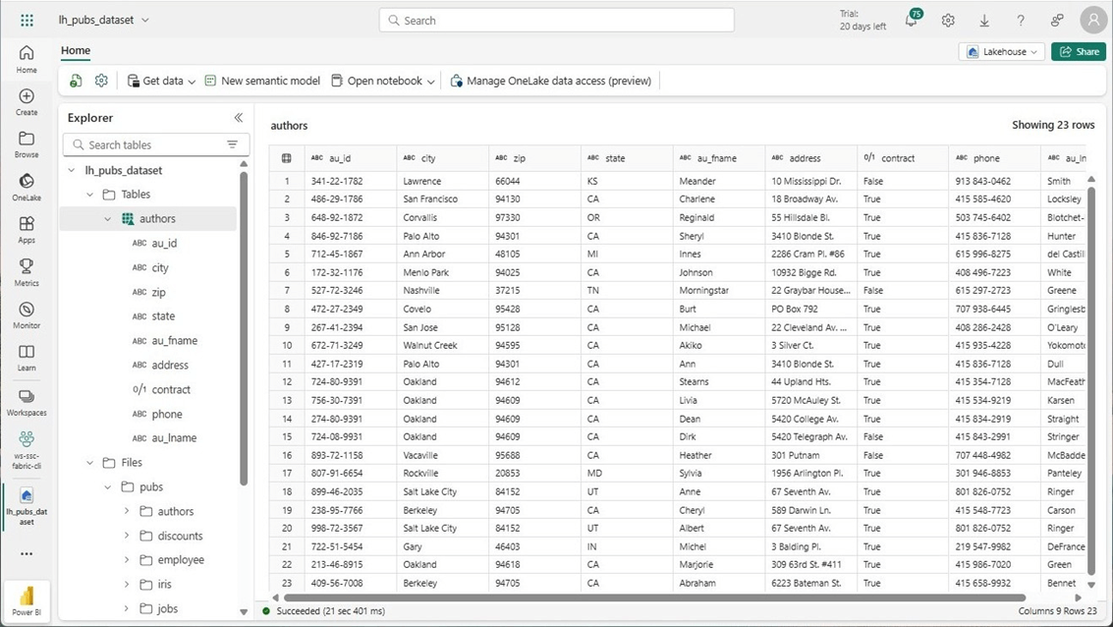
Task: Open Power BI experience switcher
Action: pos(27,600)
